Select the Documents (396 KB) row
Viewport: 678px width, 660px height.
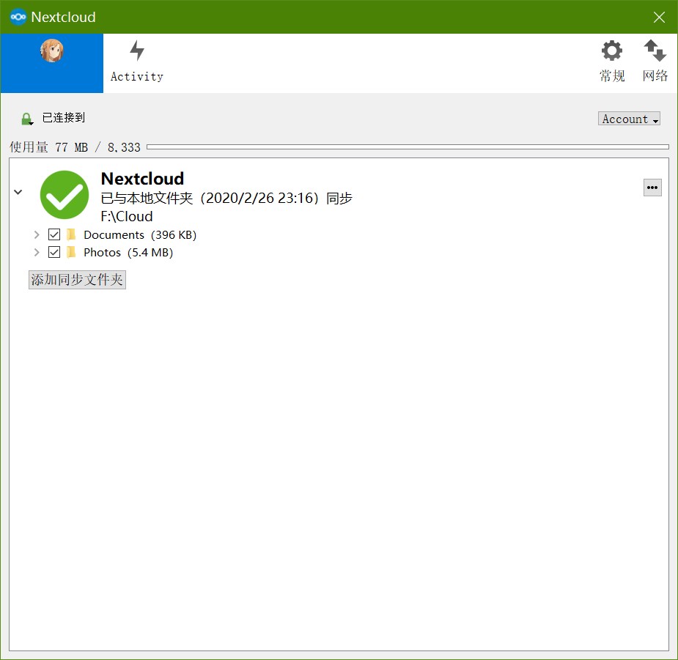140,234
